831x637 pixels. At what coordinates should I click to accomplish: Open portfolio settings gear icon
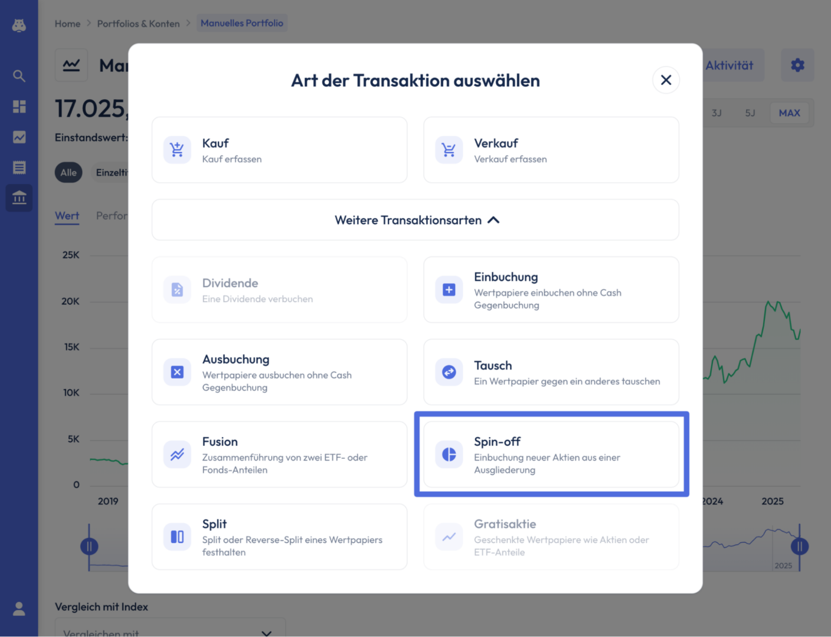pyautogui.click(x=797, y=65)
